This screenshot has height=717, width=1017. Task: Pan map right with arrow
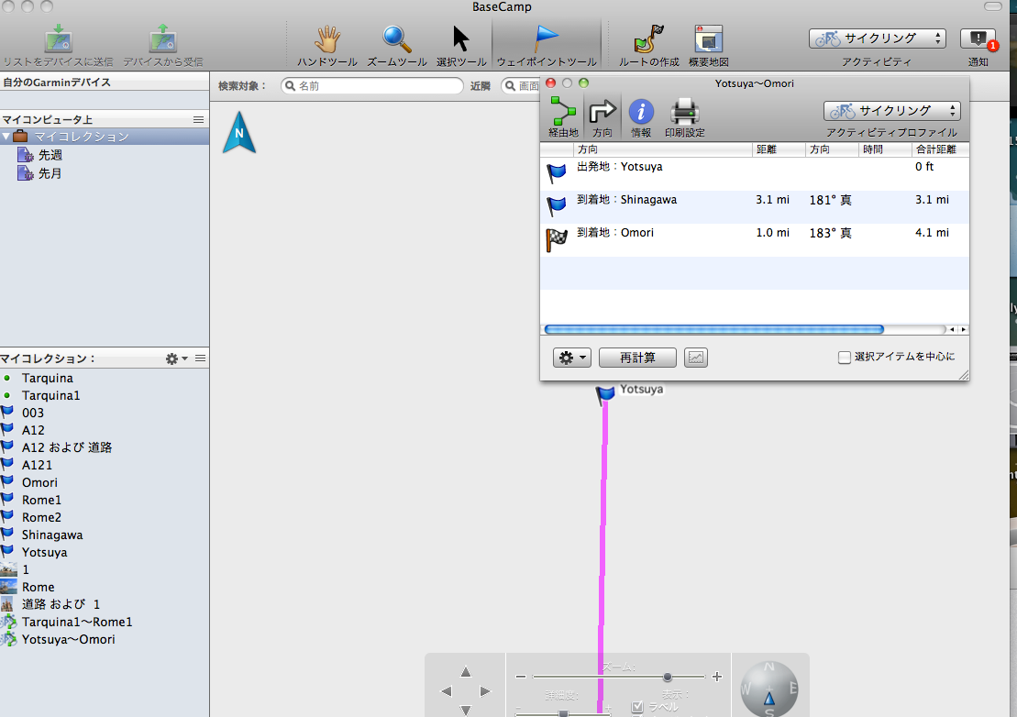tap(485, 691)
